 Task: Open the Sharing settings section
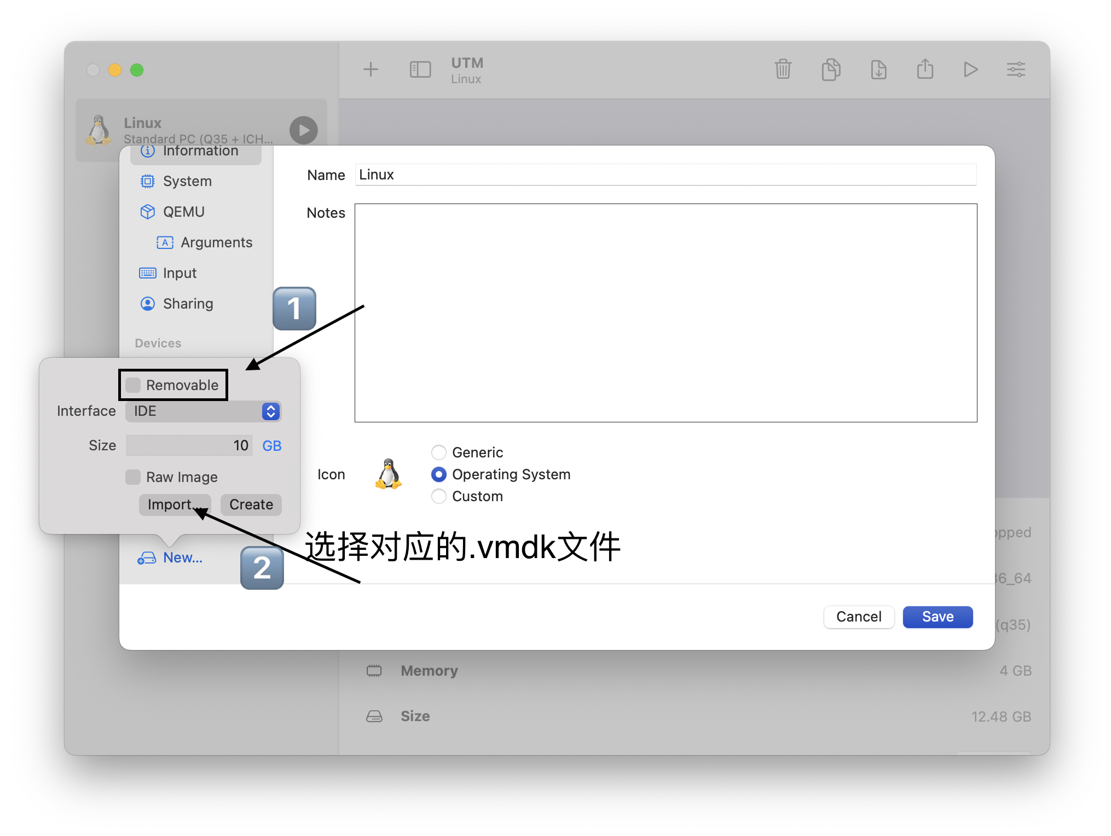pyautogui.click(x=196, y=304)
